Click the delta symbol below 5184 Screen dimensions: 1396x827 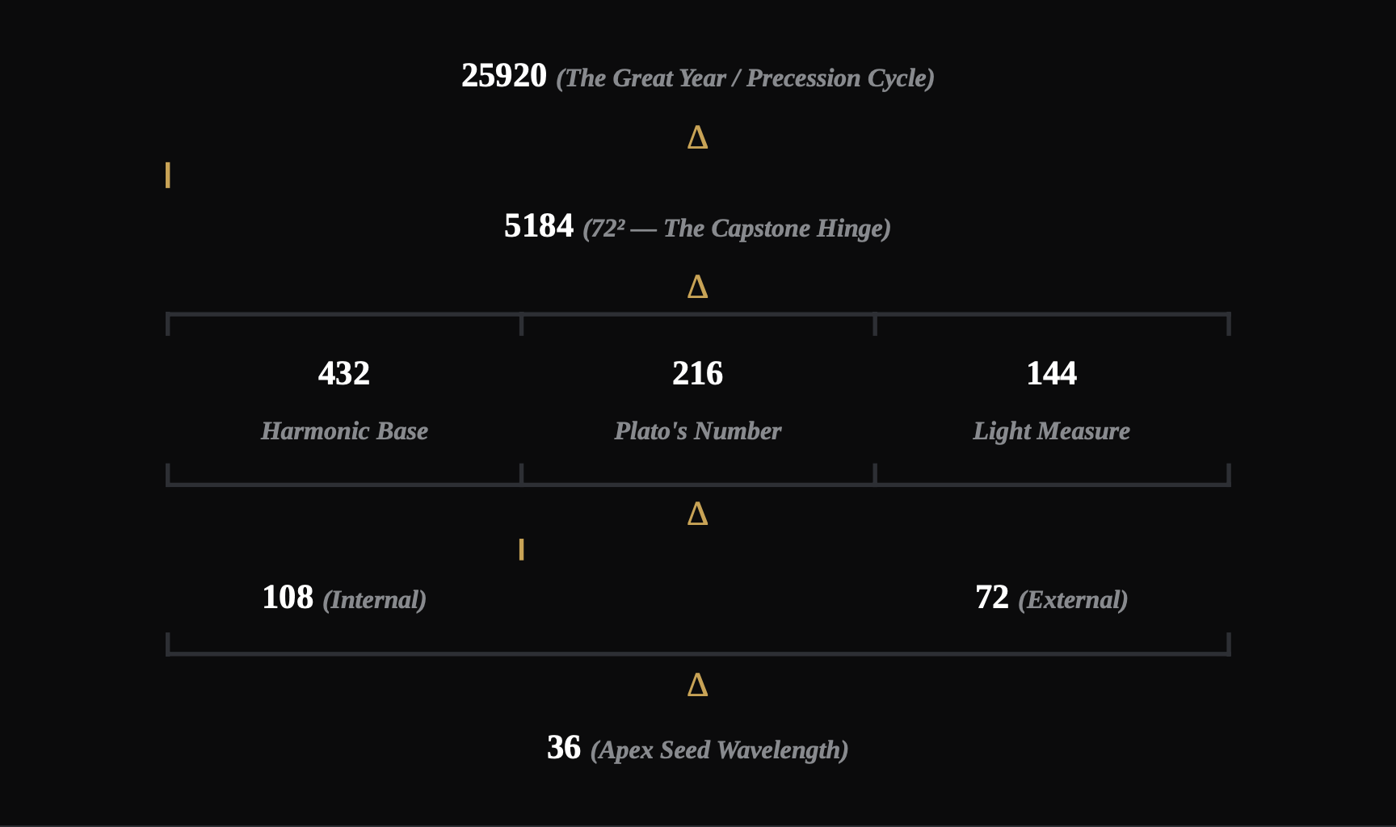(x=698, y=287)
